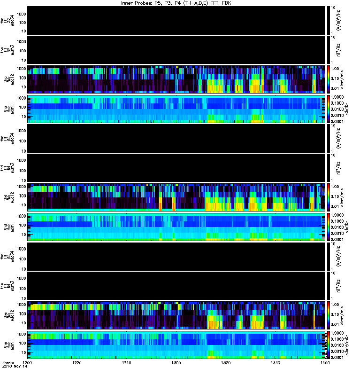The image size is (352, 376).
Task: Open the tha fbk edc12 spectrogram panel
Action: 176,79
